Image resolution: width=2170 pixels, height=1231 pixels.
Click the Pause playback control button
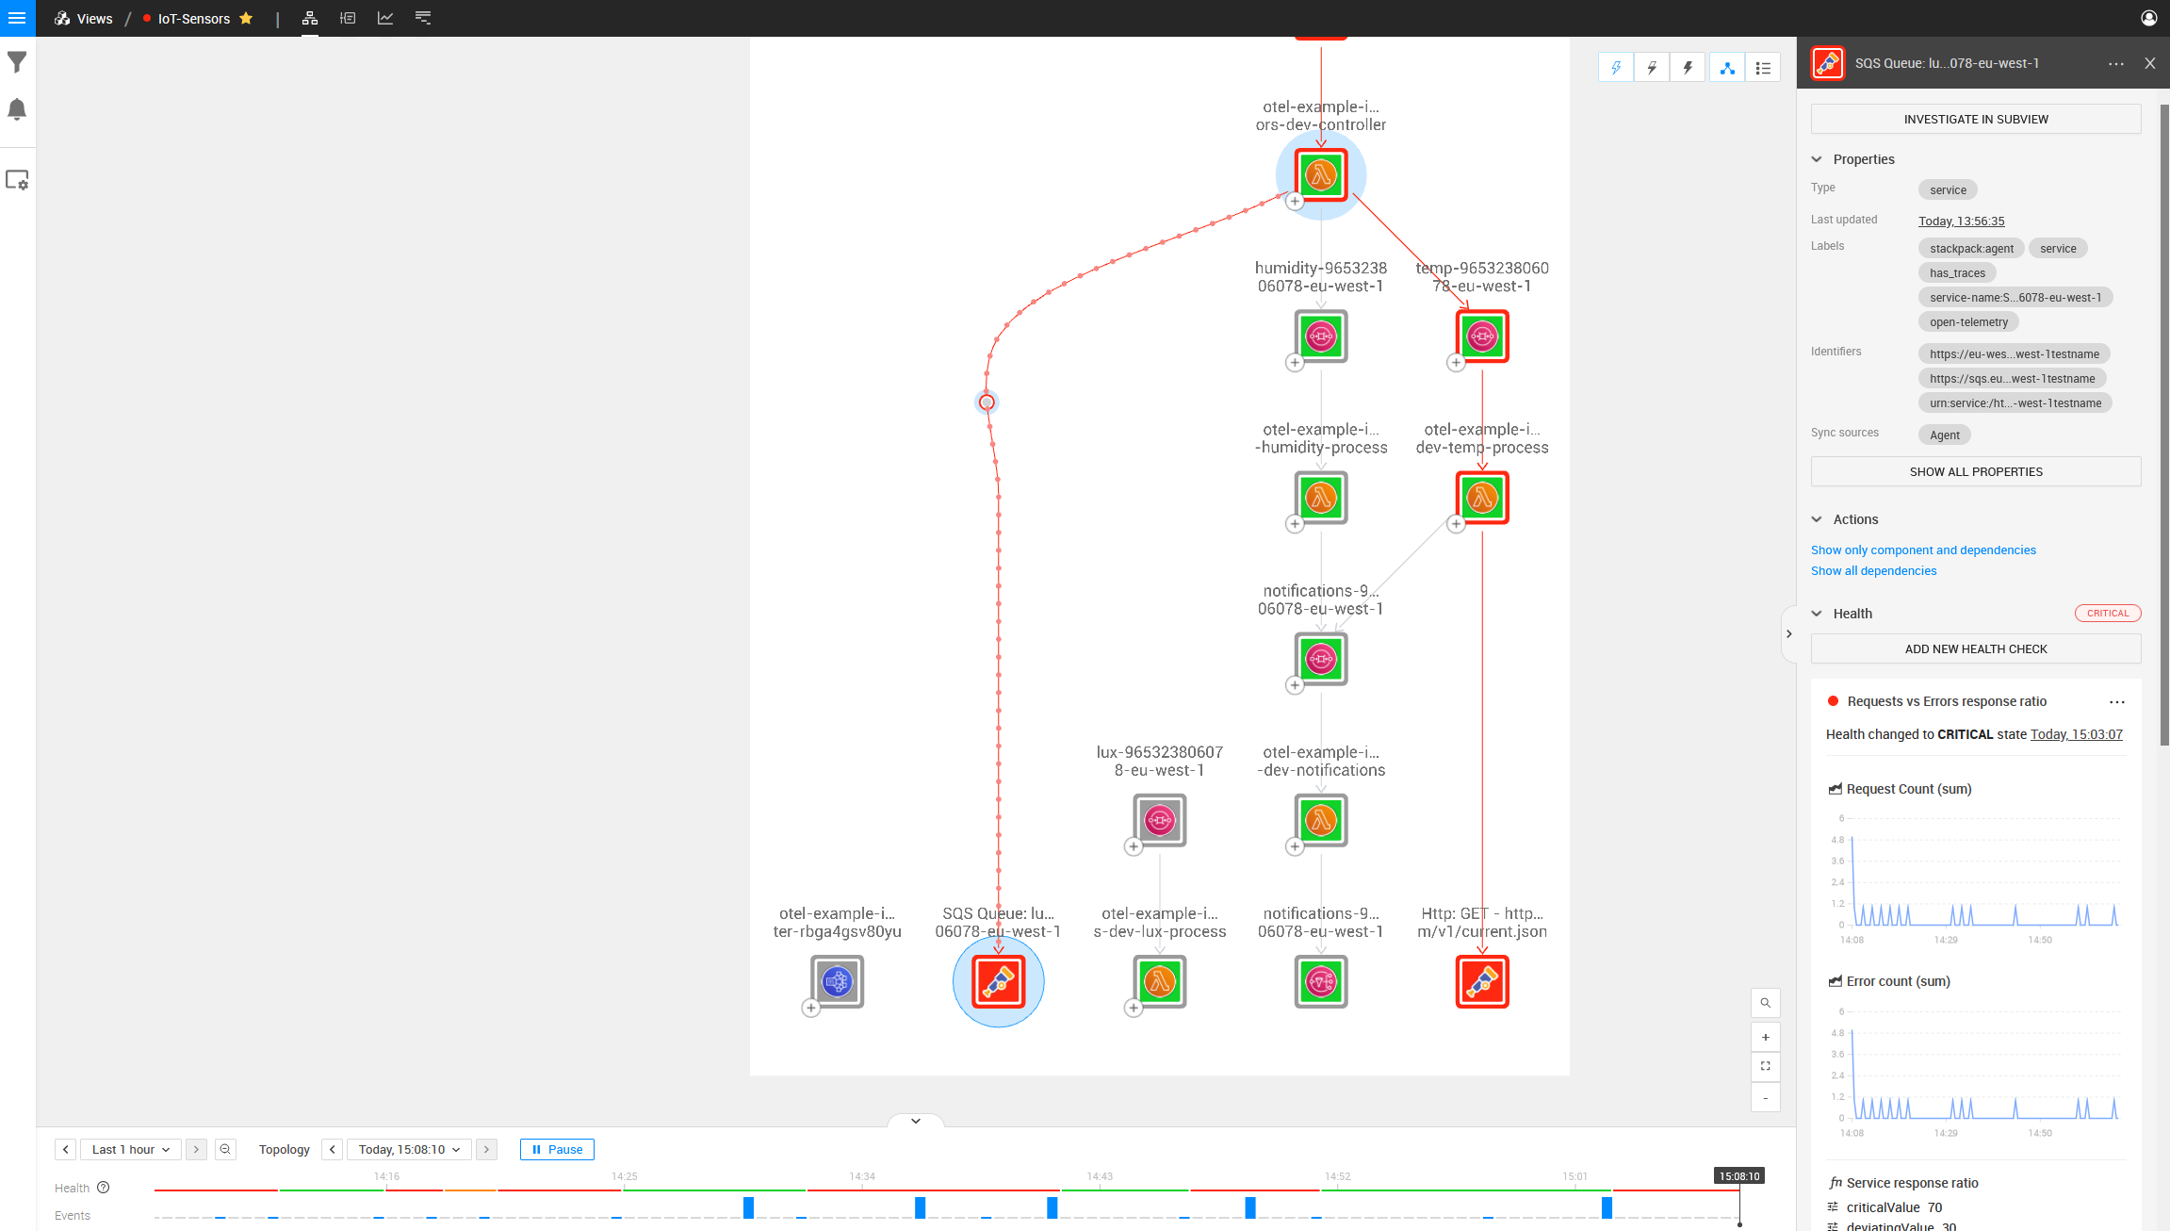click(558, 1149)
